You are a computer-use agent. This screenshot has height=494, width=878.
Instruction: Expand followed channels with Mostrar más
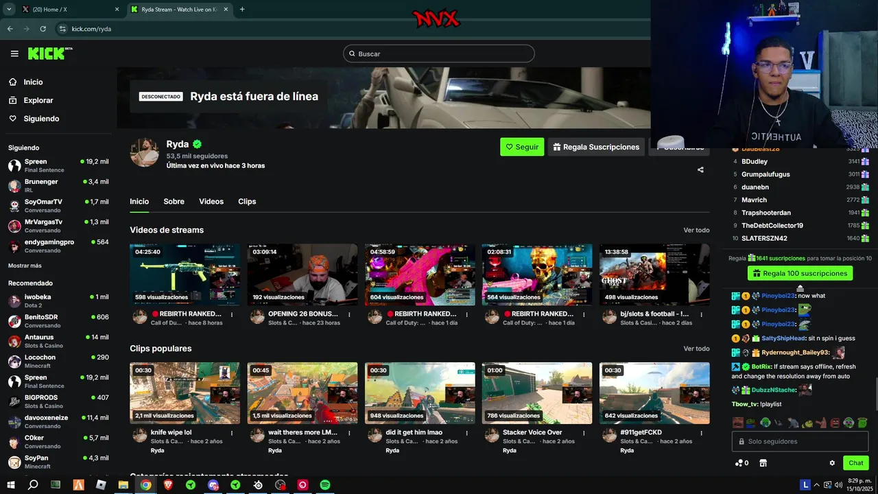pyautogui.click(x=25, y=266)
